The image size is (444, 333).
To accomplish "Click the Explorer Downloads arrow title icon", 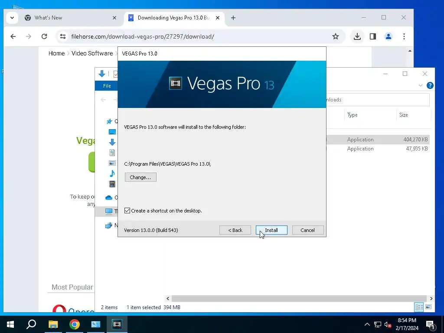I will (x=101, y=74).
